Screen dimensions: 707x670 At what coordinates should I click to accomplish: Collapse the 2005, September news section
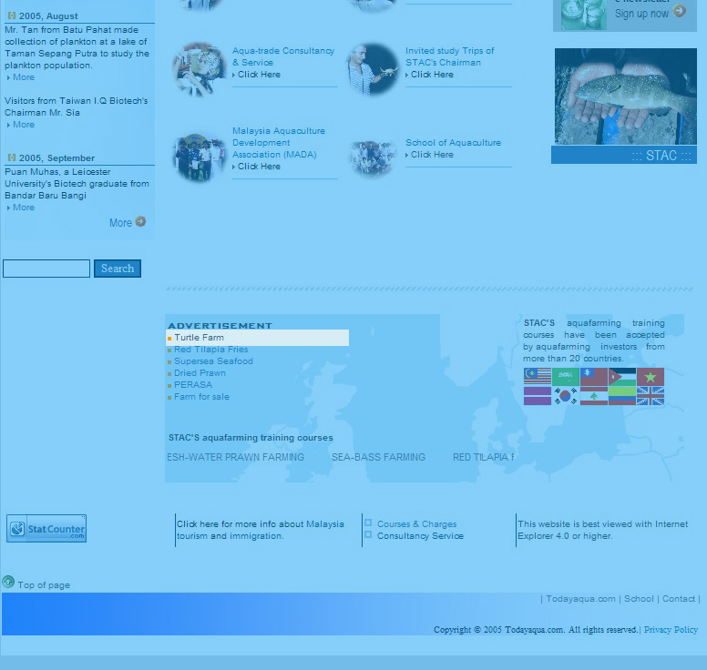[x=12, y=157]
